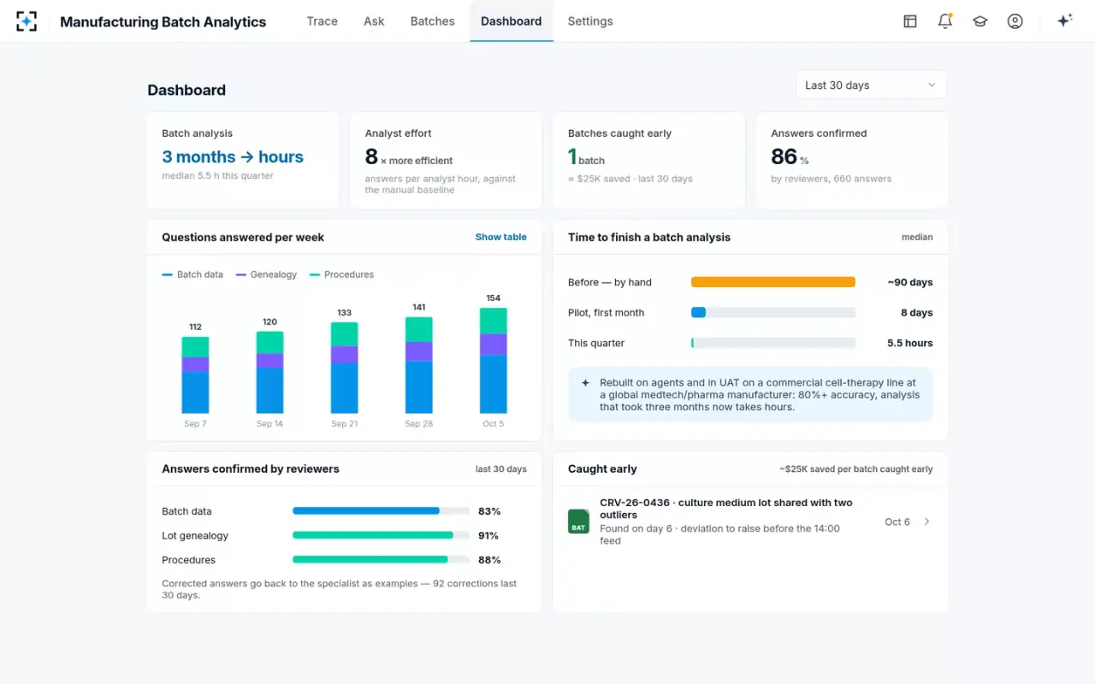Click the Oct 5 stacked bar
The width and height of the screenshot is (1095, 684).
493,361
